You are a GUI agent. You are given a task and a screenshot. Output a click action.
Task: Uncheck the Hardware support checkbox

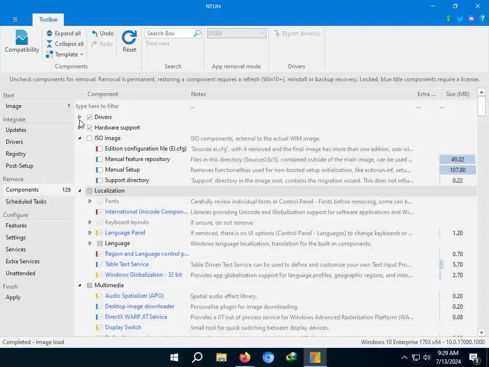pyautogui.click(x=89, y=128)
